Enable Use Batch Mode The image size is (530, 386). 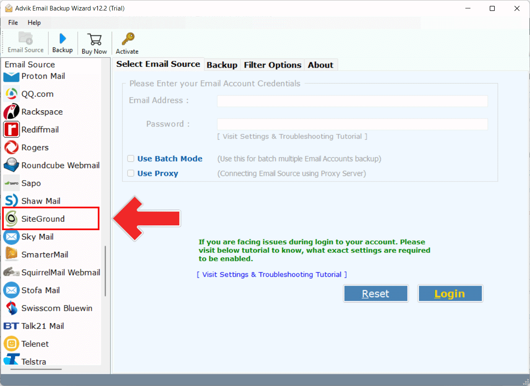[x=131, y=158]
